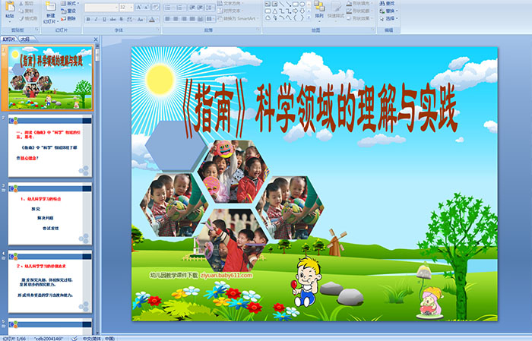Click Convert to SmartArt button
This screenshot has width=532, height=341.
(x=238, y=18)
